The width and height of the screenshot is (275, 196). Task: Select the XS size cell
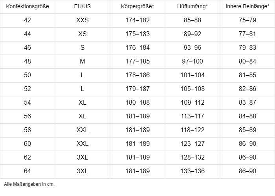click(x=82, y=34)
